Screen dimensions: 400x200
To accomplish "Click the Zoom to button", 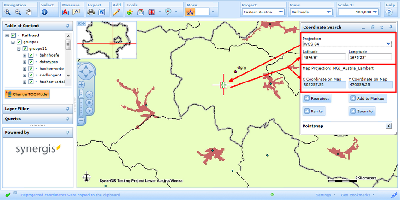I will pyautogui.click(x=362, y=112).
